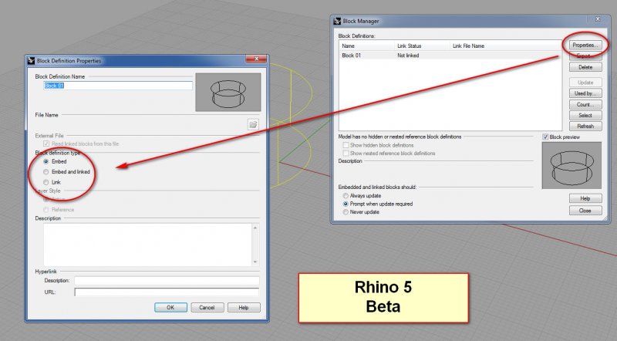617x341 pixels.
Task: Click the Block Manager title icon
Action: 337,22
